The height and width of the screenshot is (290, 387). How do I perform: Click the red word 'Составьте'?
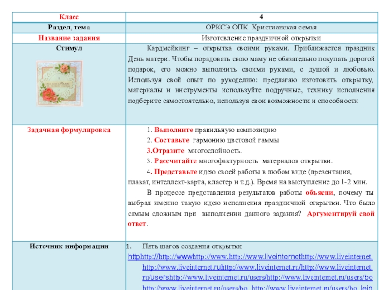click(x=172, y=140)
